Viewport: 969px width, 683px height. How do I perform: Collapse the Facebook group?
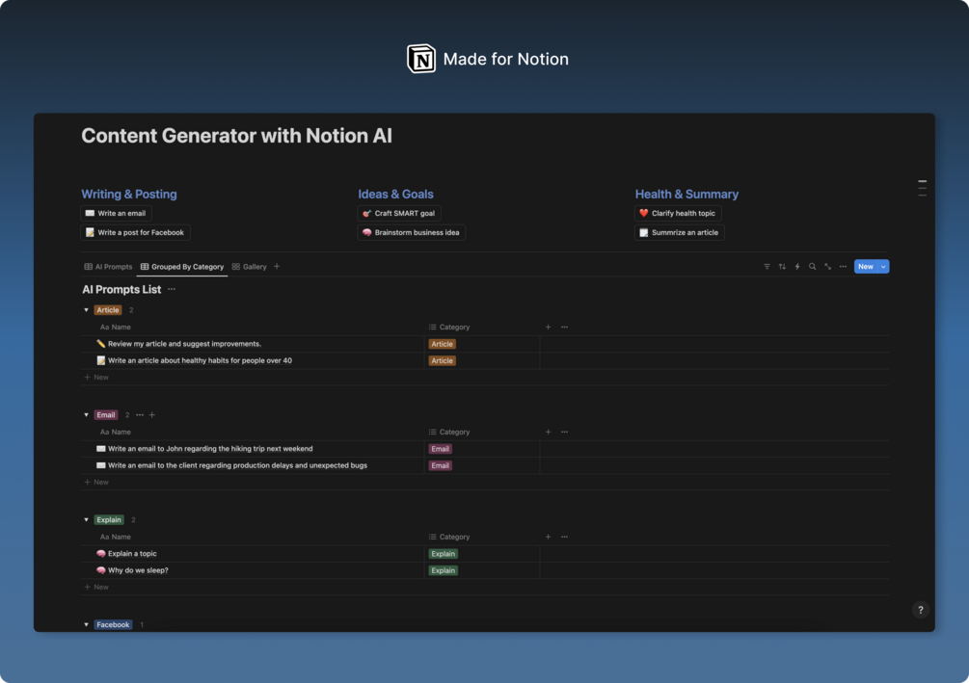point(87,625)
